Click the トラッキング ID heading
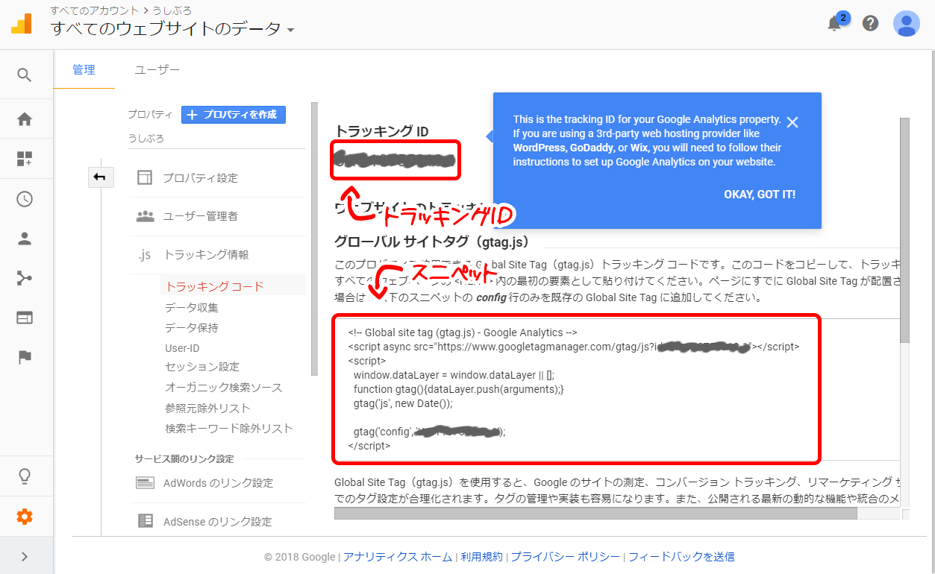The width and height of the screenshot is (935, 574). 381,132
